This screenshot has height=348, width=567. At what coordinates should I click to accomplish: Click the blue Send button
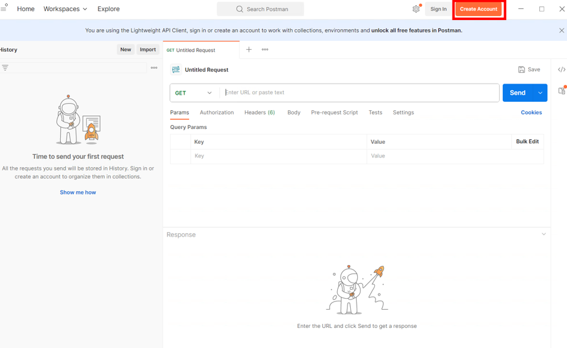coord(517,93)
